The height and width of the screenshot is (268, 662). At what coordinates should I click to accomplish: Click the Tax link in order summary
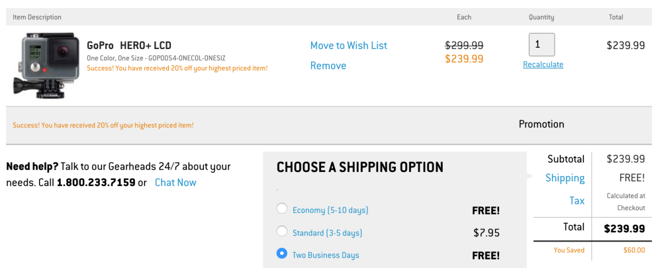[577, 201]
